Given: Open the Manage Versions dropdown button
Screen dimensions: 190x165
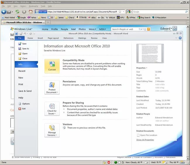Looking at the screenshot, I should click(x=52, y=130).
